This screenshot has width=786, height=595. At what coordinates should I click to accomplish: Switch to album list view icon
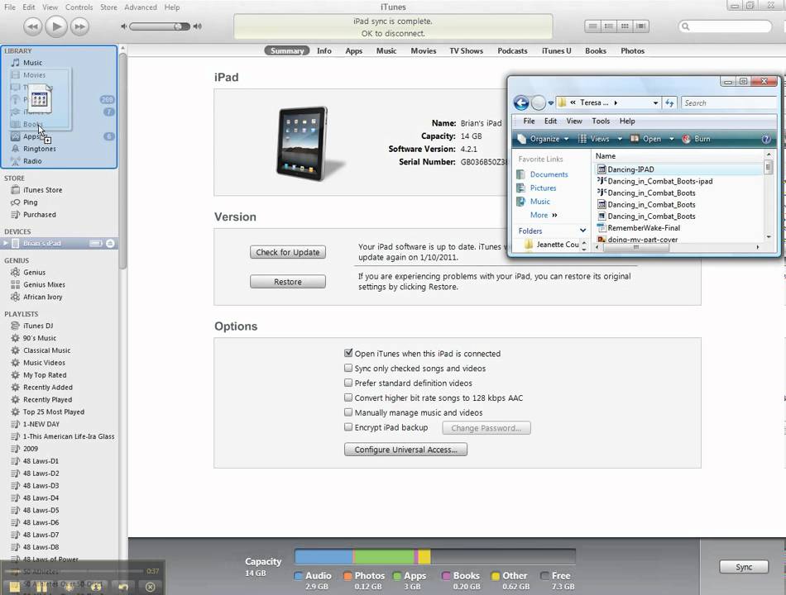[609, 26]
